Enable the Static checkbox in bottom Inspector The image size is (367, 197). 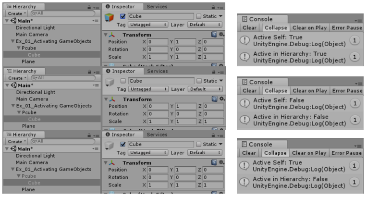[199, 144]
